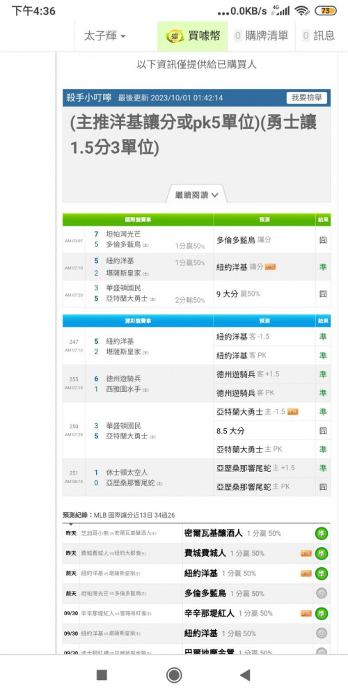Expand the 繼續閱讀 section

196,195
